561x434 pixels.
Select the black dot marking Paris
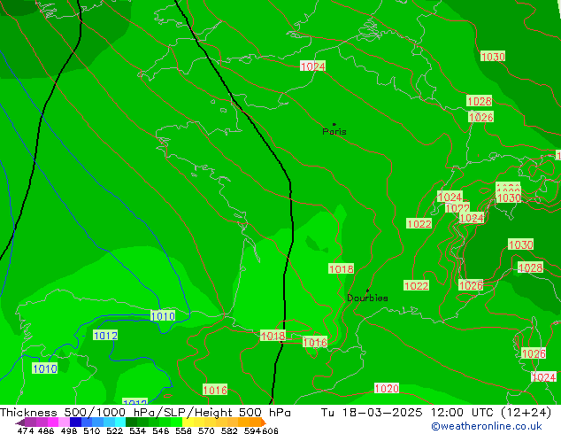[x=334, y=124]
